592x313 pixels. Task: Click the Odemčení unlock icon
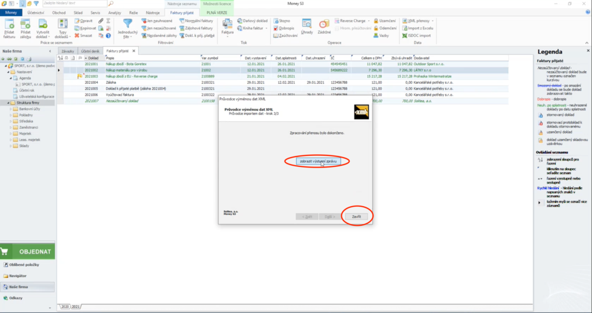coord(385,28)
